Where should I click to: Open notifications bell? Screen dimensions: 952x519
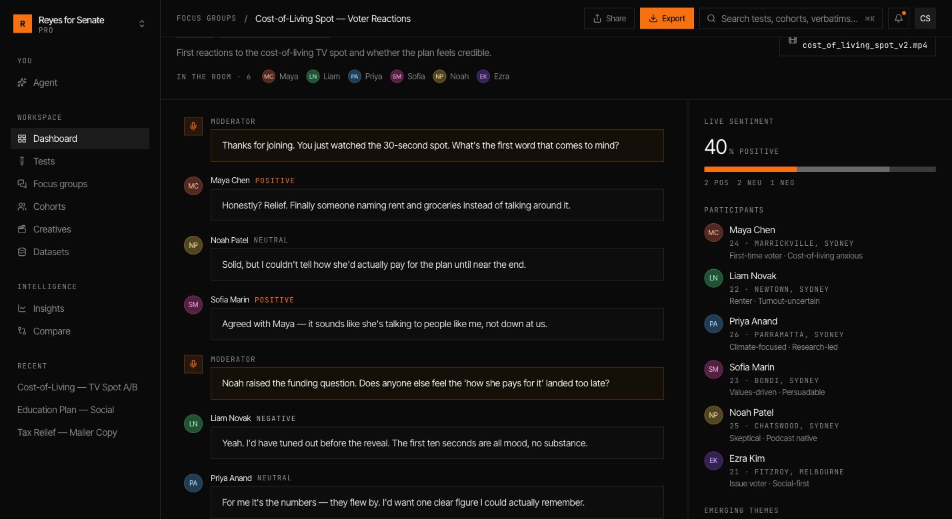coord(899,19)
